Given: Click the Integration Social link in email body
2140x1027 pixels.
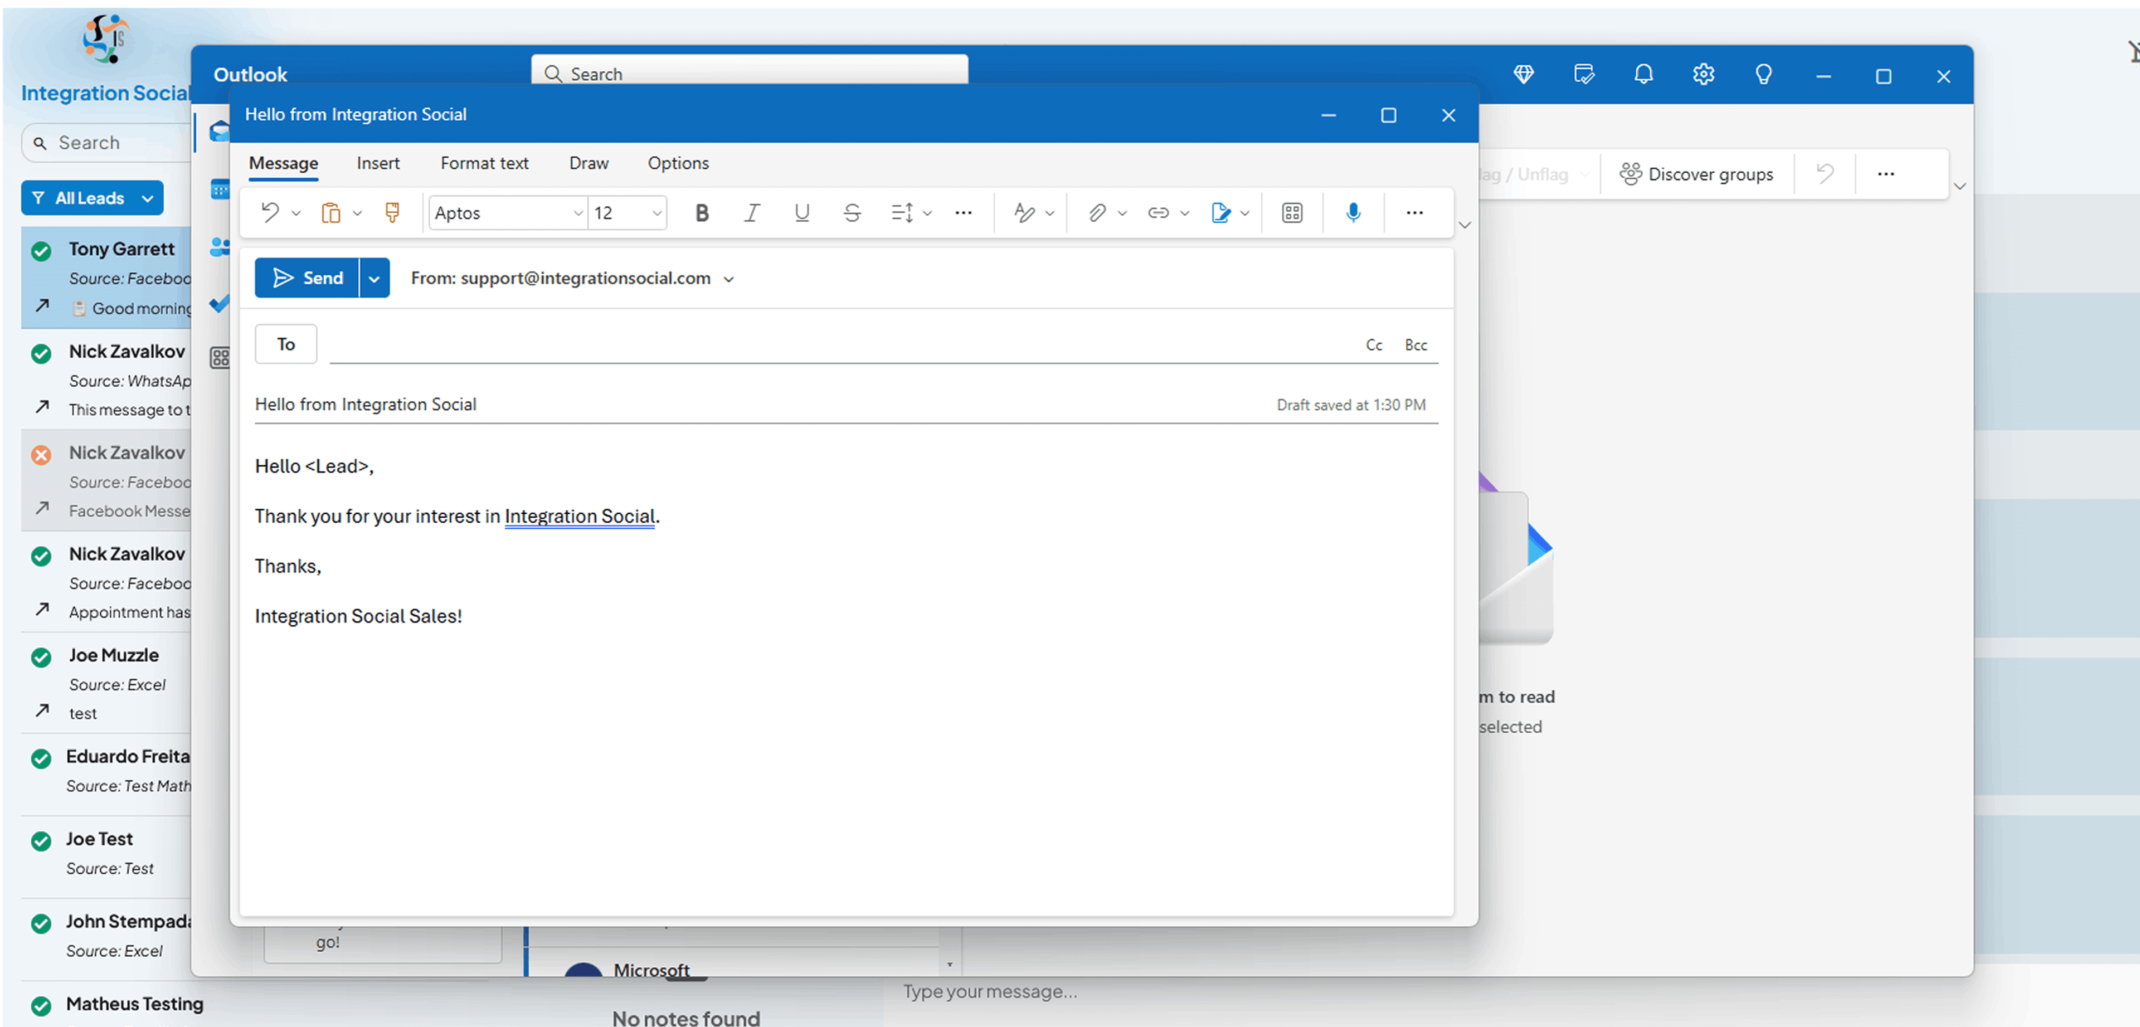Looking at the screenshot, I should 580,516.
